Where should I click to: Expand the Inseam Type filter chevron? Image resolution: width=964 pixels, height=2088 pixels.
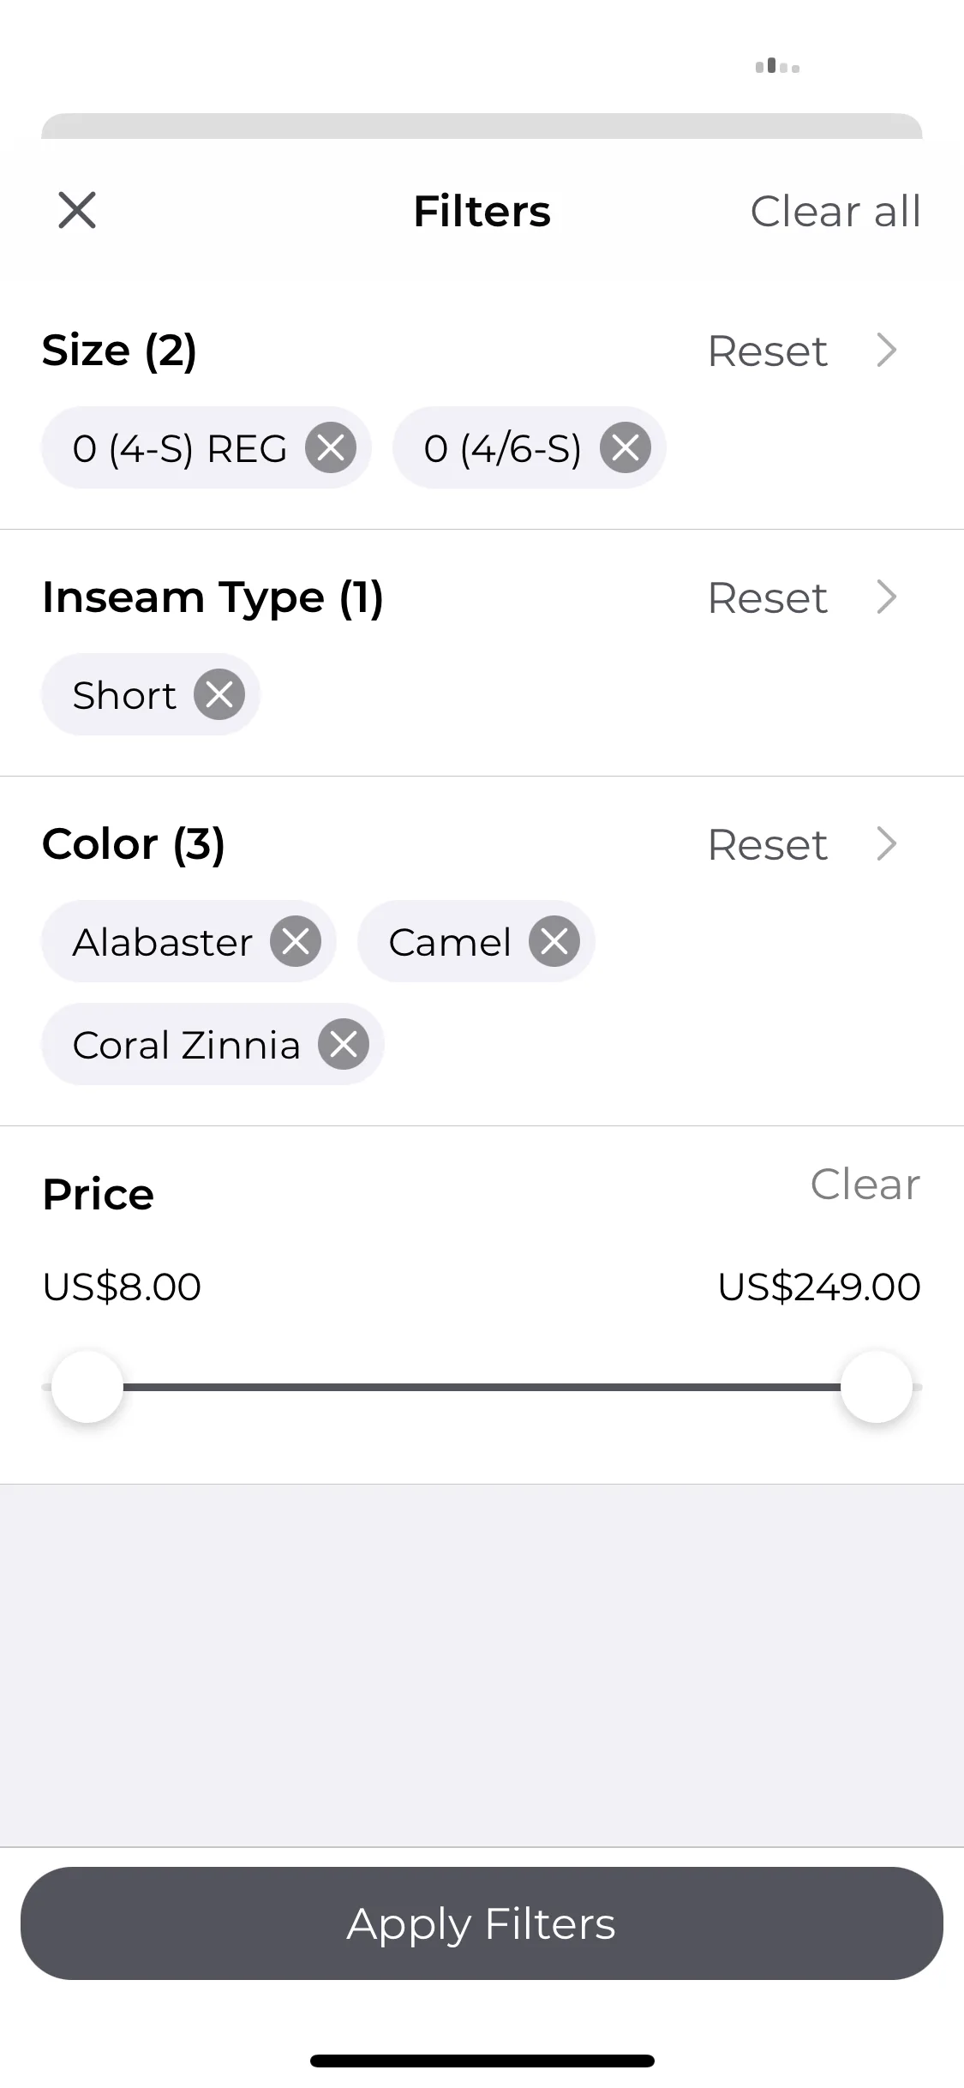(x=887, y=597)
